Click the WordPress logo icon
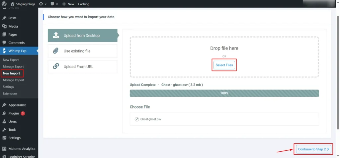This screenshot has height=158, width=340. pos(4,4)
